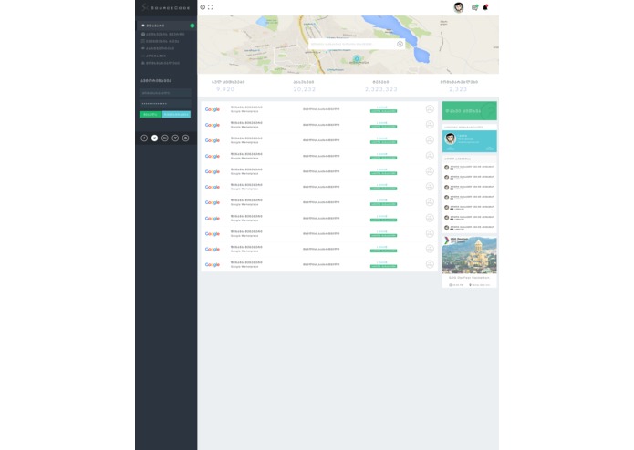
Task: Open the GDG DevFest cathedral image
Action: tap(470, 255)
